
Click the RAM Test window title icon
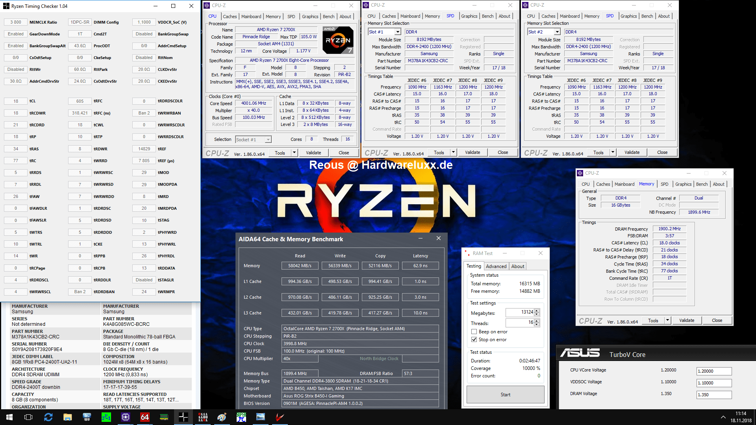pos(467,253)
